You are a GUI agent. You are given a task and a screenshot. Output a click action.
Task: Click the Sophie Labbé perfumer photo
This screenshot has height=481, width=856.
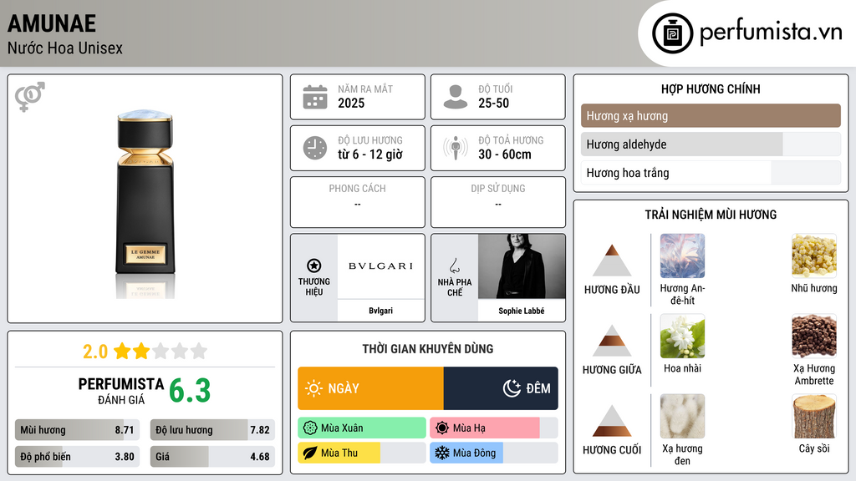point(522,266)
